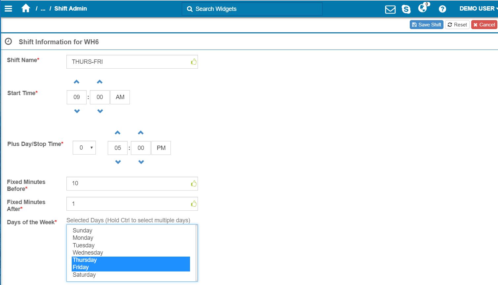Image resolution: width=498 pixels, height=285 pixels.
Task: Expand the Plus Day dropdown
Action: [x=84, y=148]
